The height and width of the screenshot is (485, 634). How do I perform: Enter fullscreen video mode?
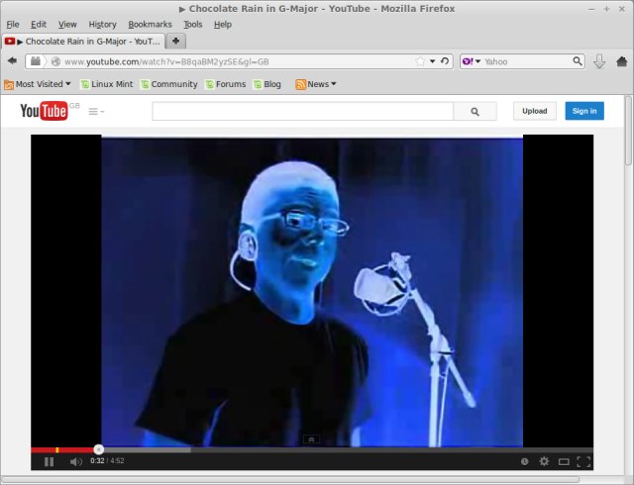point(583,461)
